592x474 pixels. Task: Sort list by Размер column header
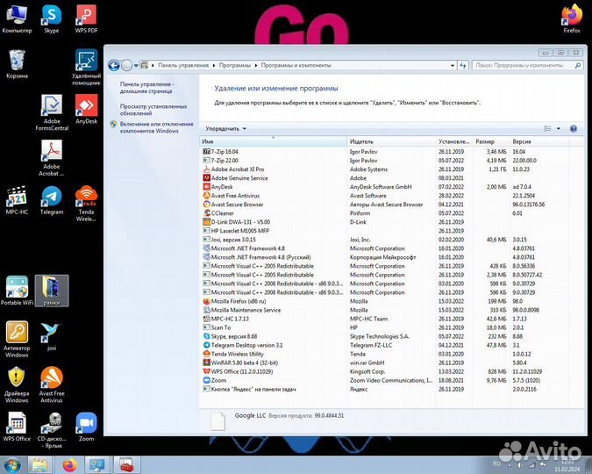click(491, 141)
